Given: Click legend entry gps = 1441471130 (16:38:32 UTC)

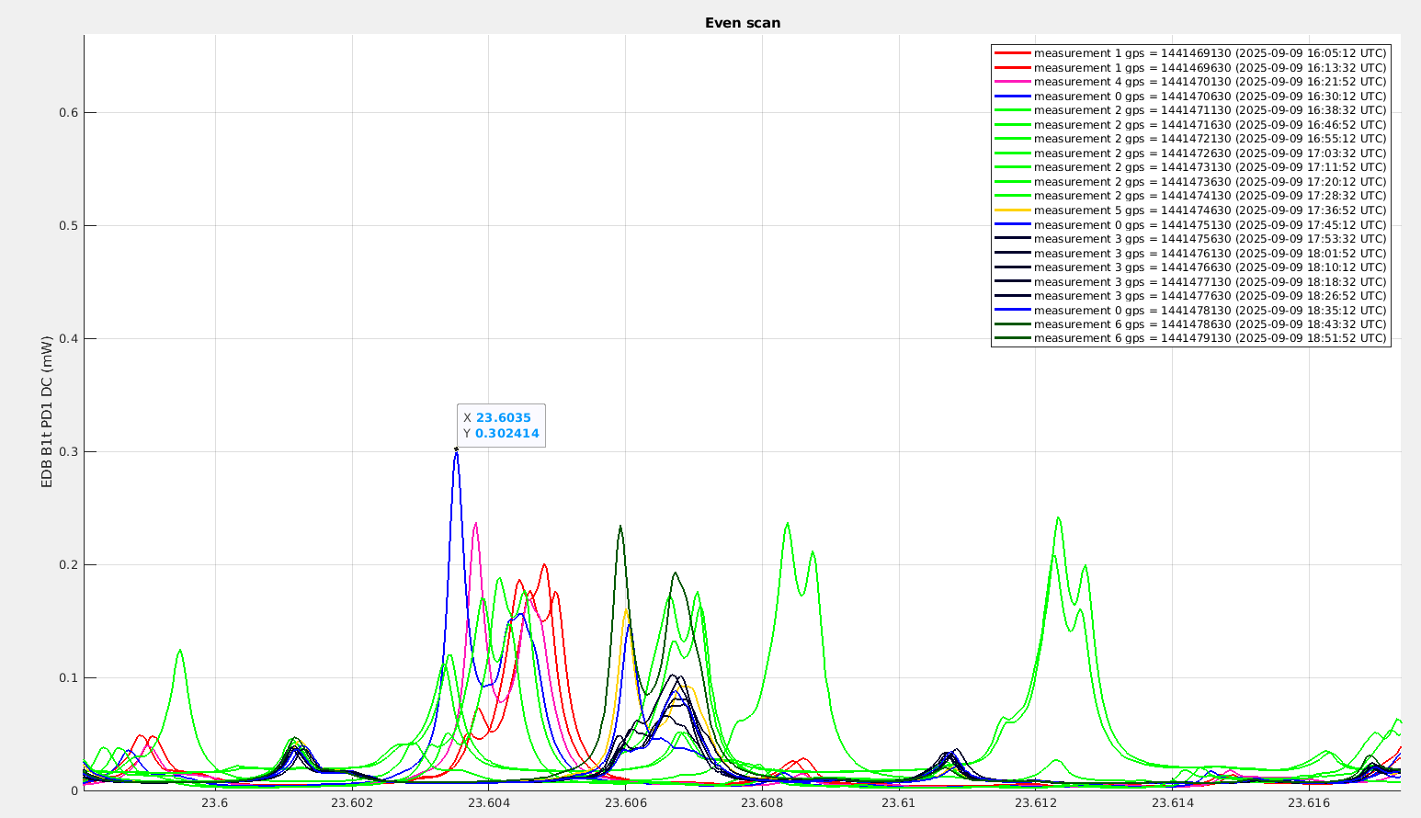Looking at the screenshot, I should (1190, 110).
